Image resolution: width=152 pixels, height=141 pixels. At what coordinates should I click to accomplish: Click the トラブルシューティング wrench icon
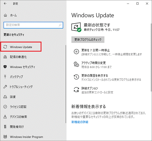pyautogui.click(x=5, y=87)
